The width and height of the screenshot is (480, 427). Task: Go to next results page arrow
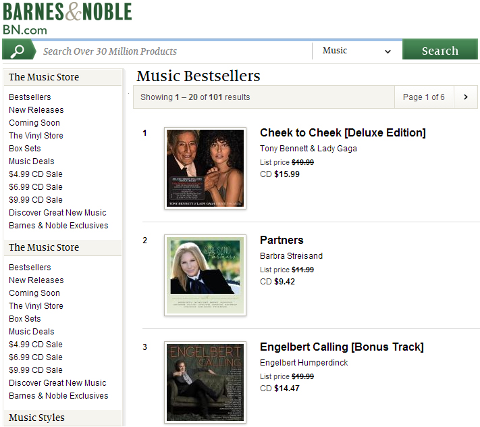[465, 97]
